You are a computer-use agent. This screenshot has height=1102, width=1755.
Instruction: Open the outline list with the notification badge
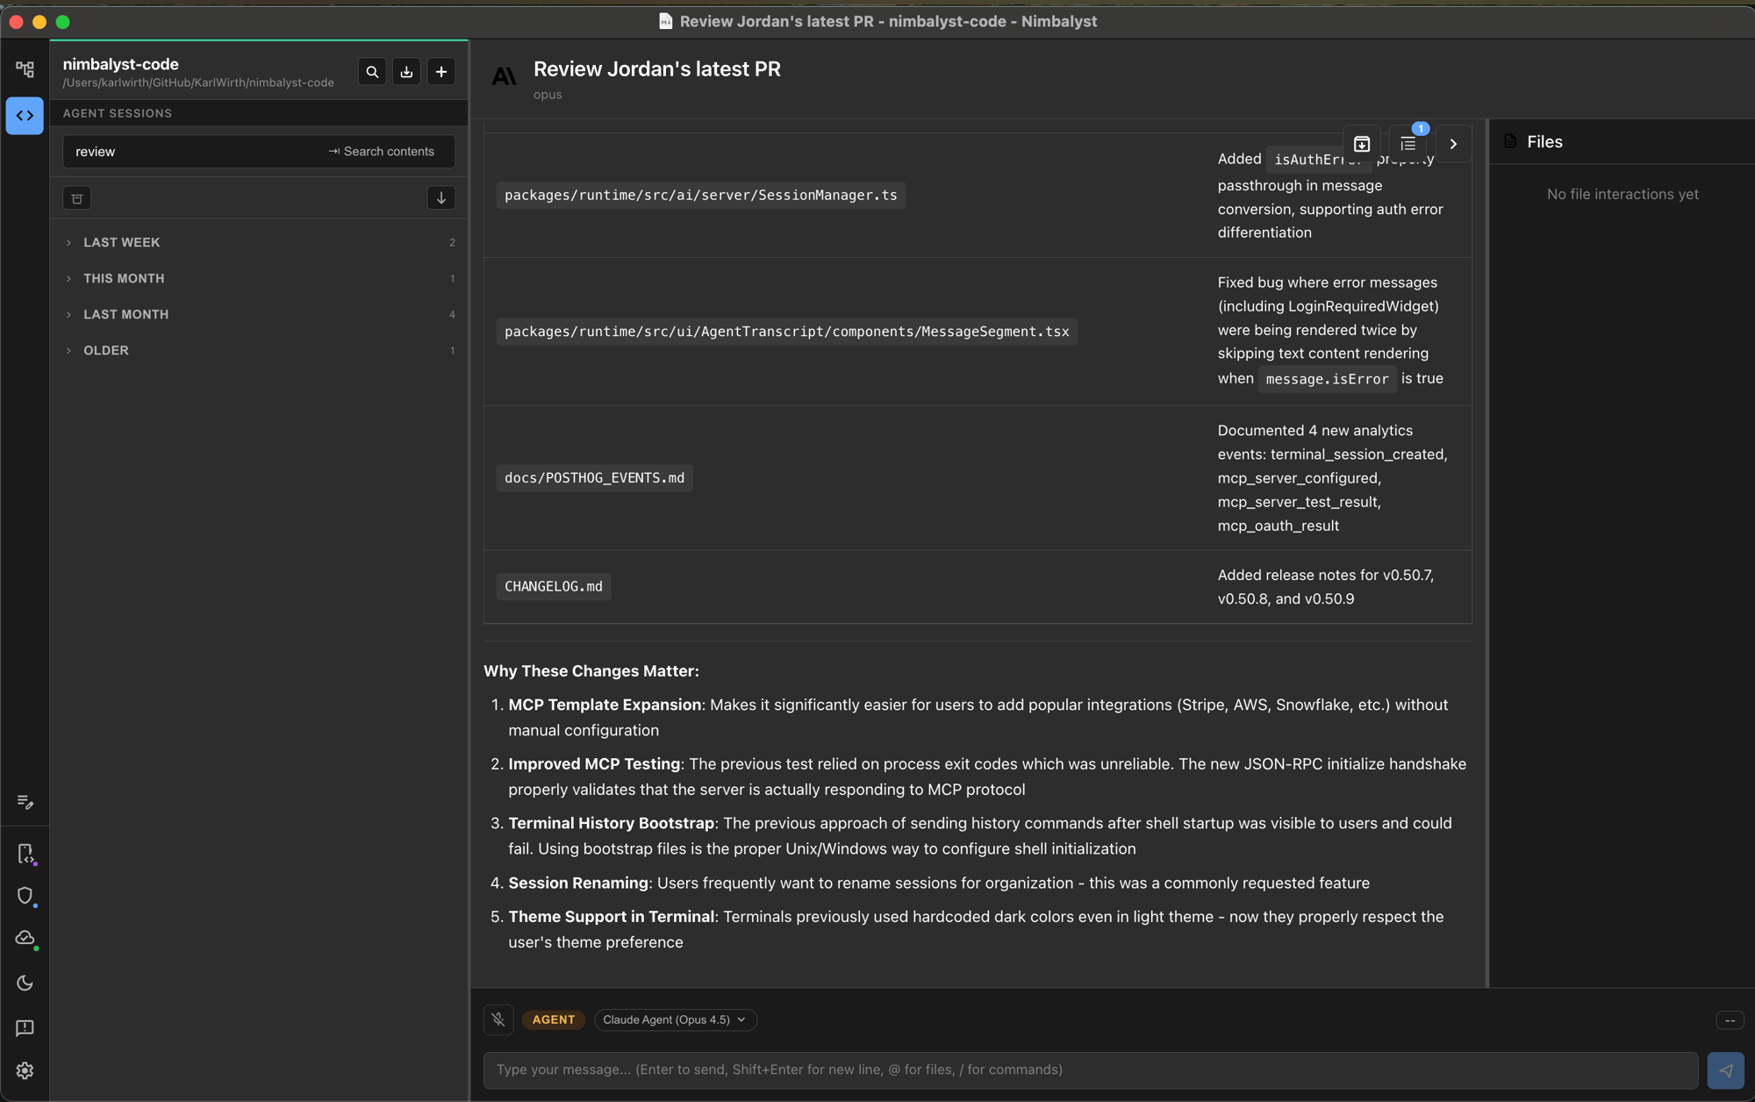click(1408, 143)
